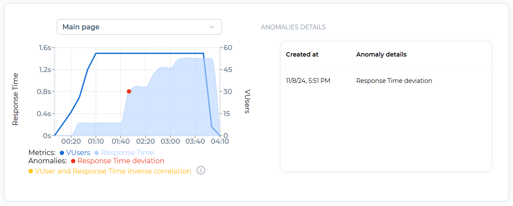Open the Main page dropdown
The height and width of the screenshot is (206, 513).
tap(139, 27)
